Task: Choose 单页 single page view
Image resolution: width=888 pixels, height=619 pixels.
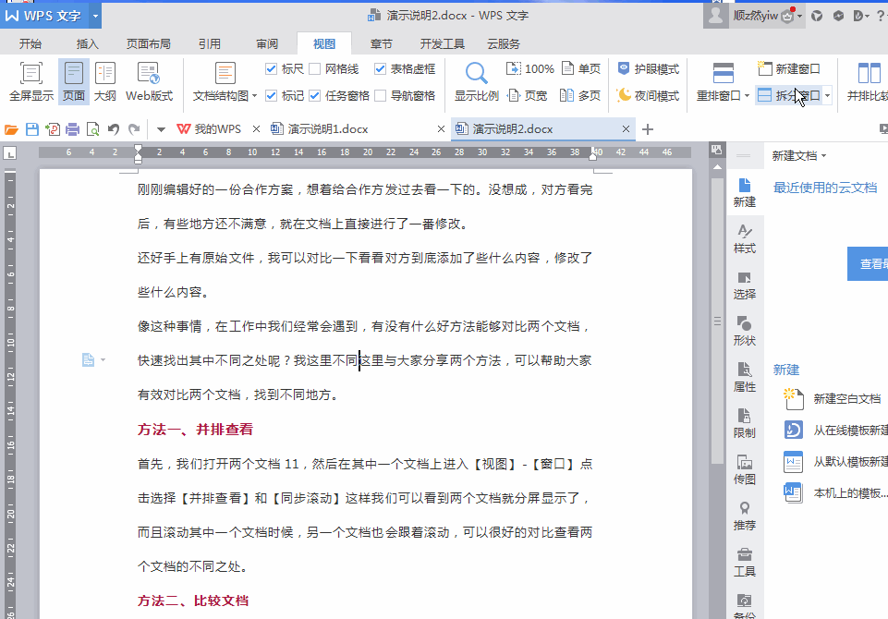Action: click(580, 69)
